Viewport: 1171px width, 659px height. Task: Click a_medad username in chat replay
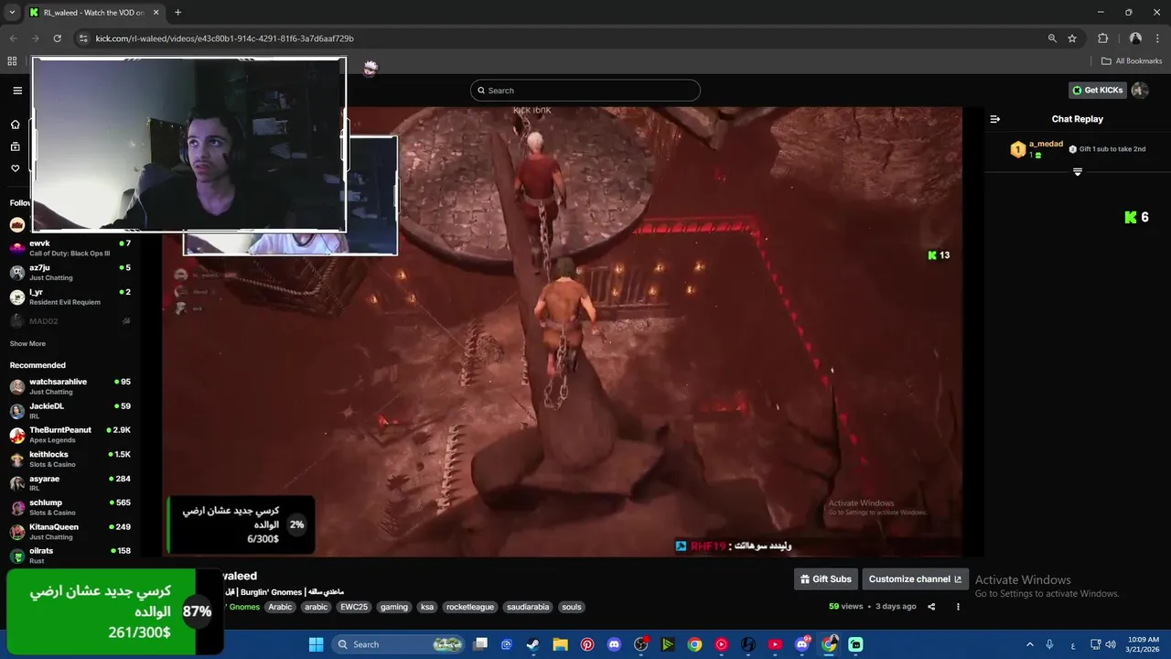pos(1046,145)
